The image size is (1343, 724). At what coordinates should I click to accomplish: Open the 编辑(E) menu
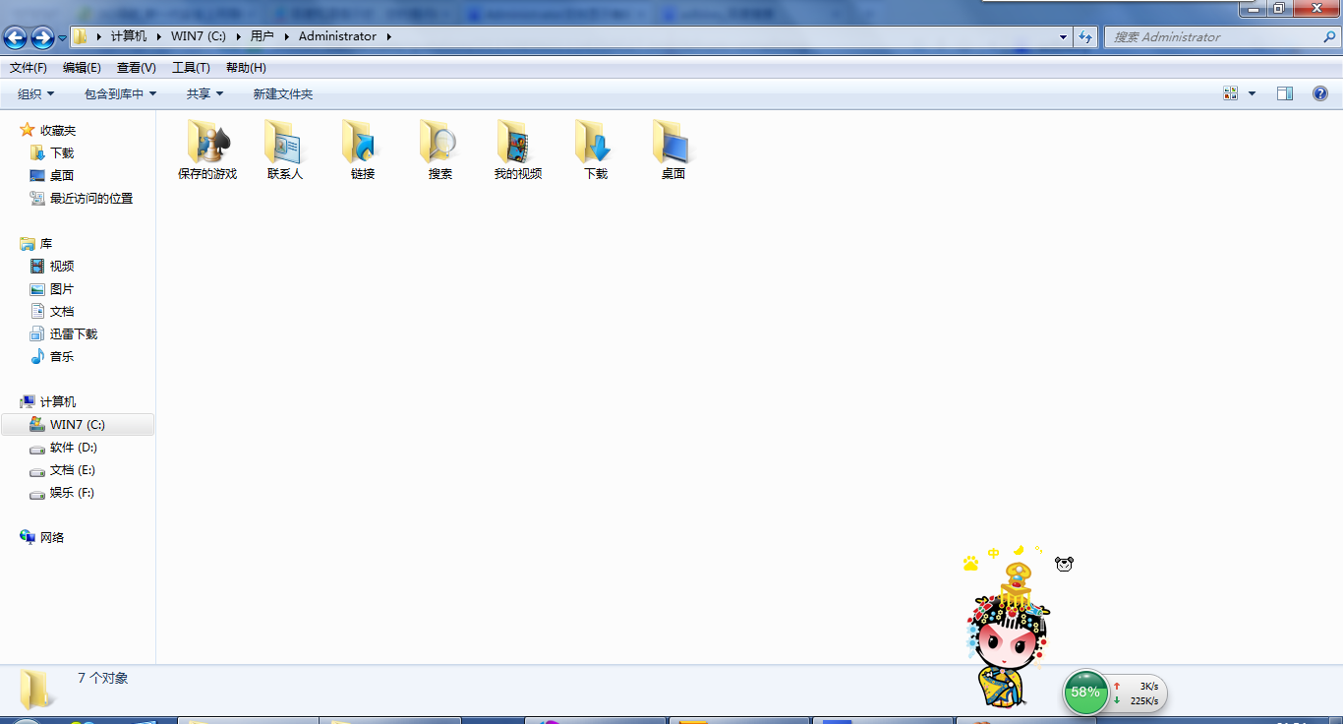coord(82,68)
